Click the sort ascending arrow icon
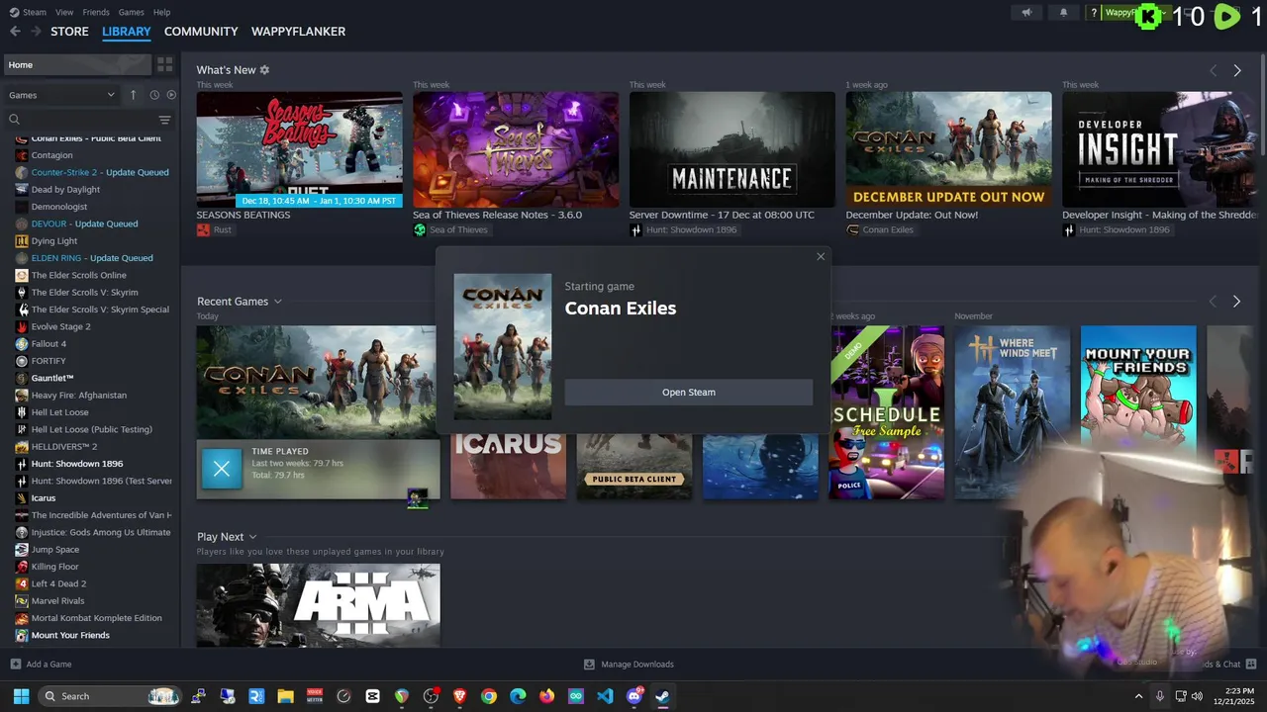 point(134,95)
